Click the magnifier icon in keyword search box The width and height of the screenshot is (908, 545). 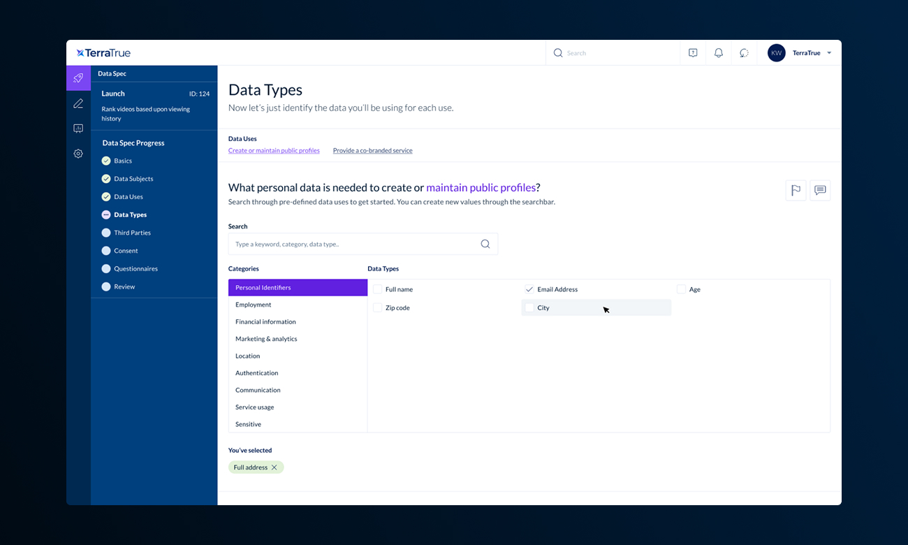(485, 244)
